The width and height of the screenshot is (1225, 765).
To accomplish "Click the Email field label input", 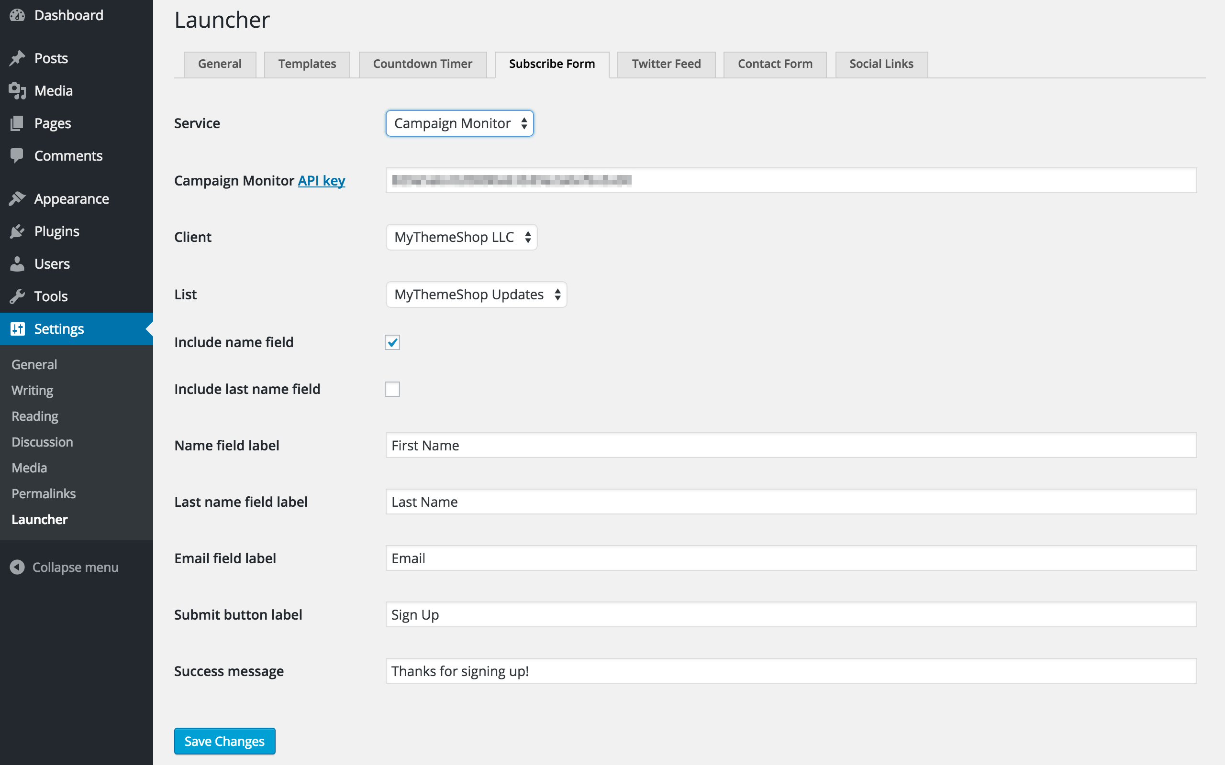I will click(790, 558).
